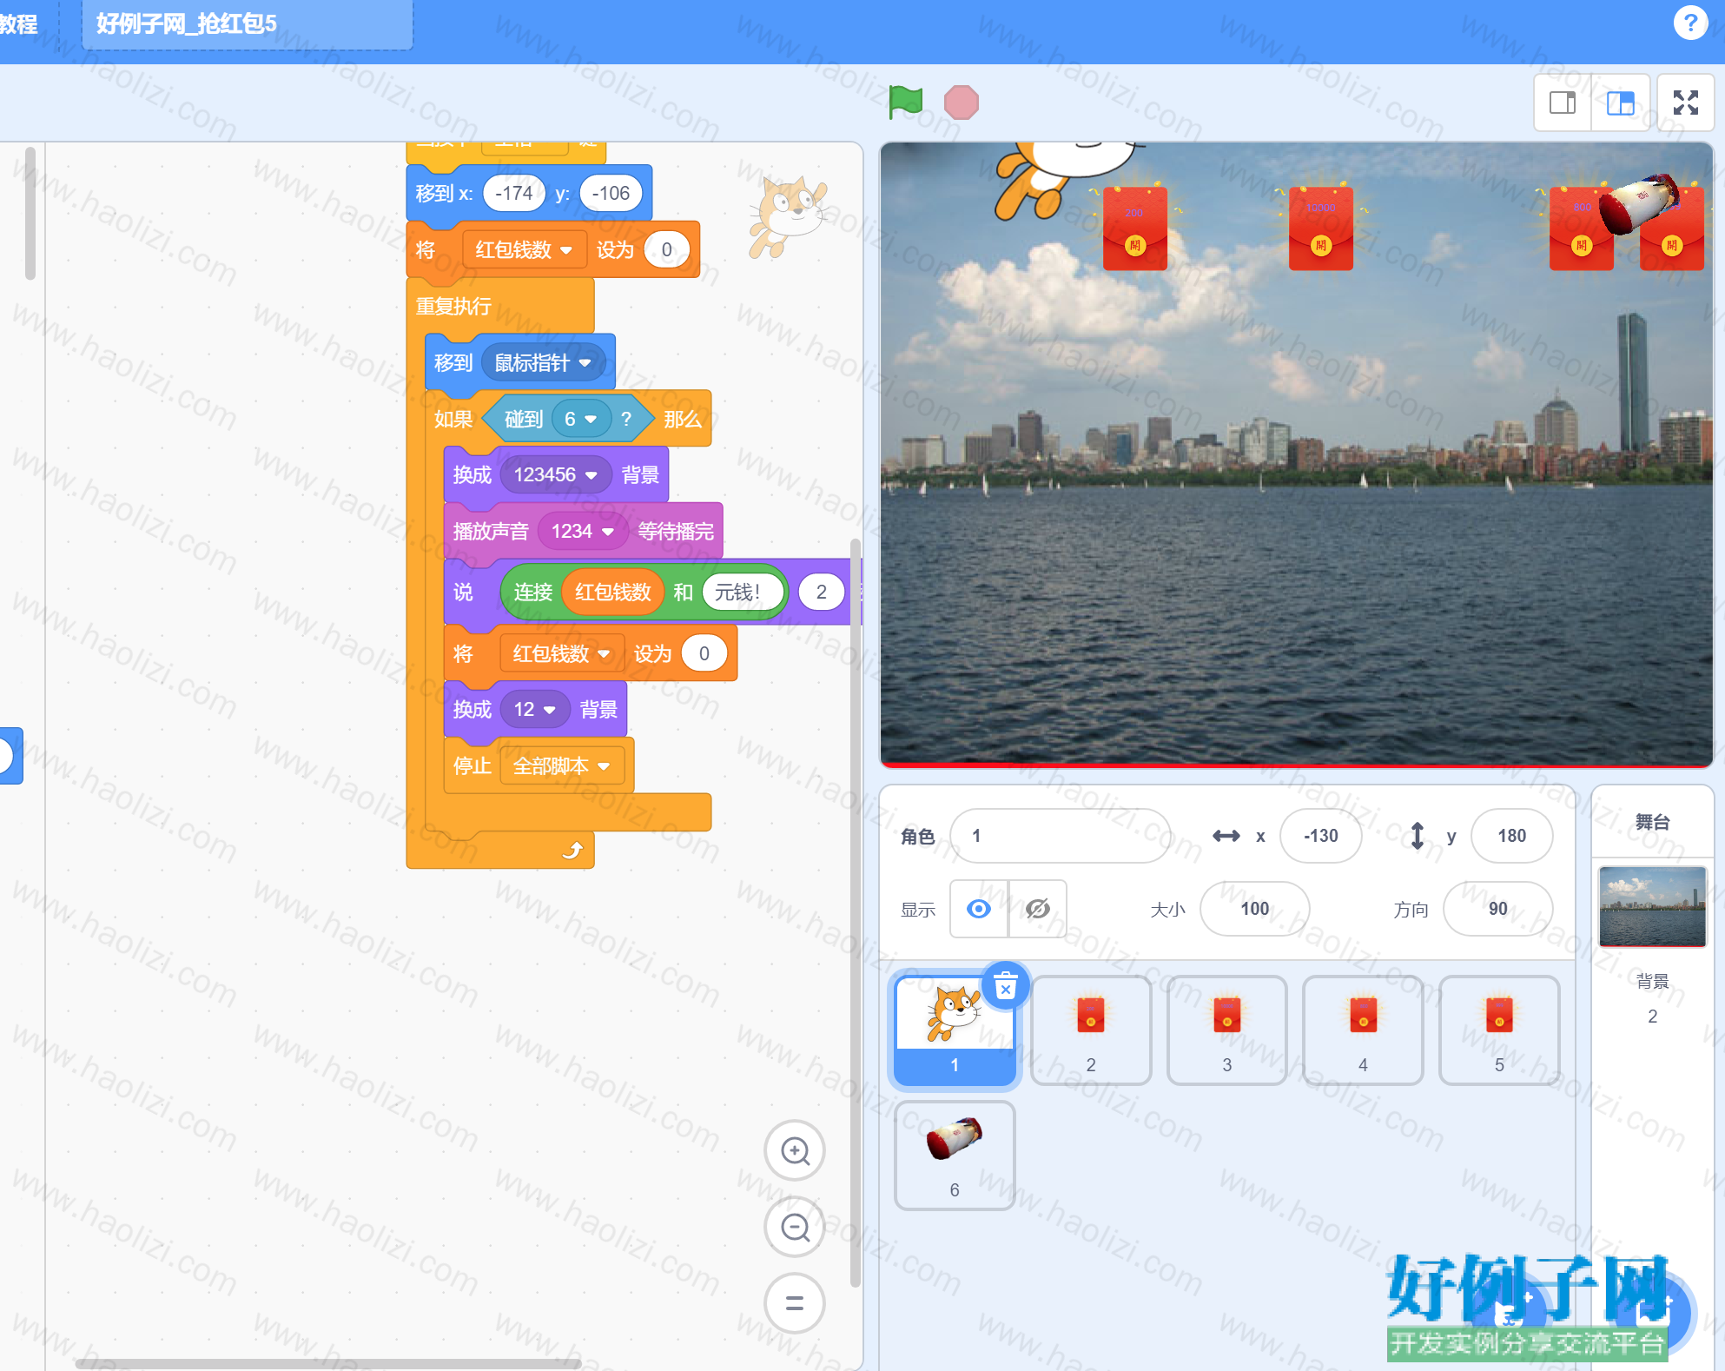Click the 重复执行 forever block

pos(453,307)
